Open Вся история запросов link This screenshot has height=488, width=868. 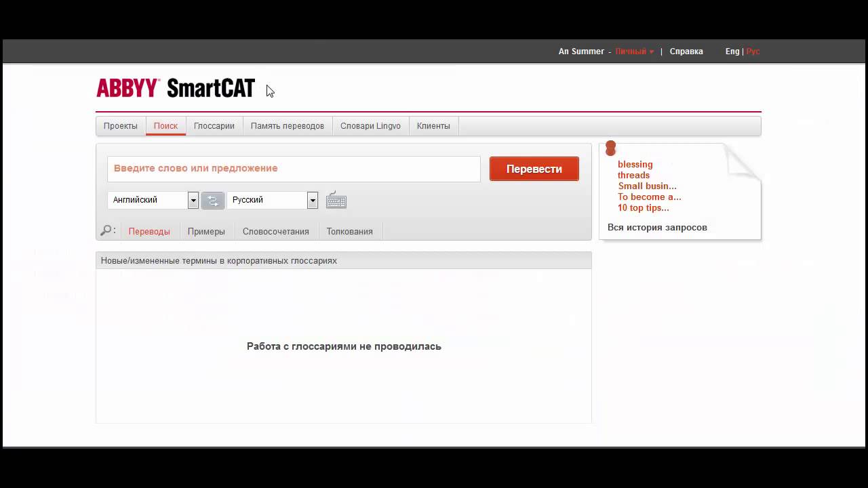pyautogui.click(x=657, y=228)
